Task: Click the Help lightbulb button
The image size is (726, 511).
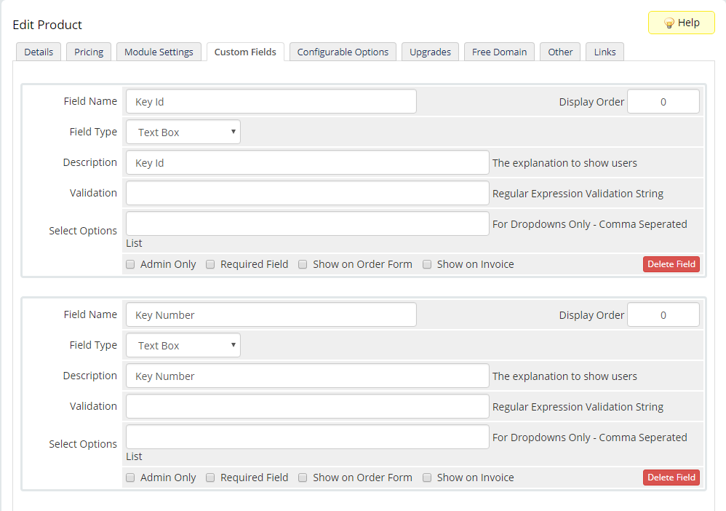Action: pyautogui.click(x=681, y=23)
